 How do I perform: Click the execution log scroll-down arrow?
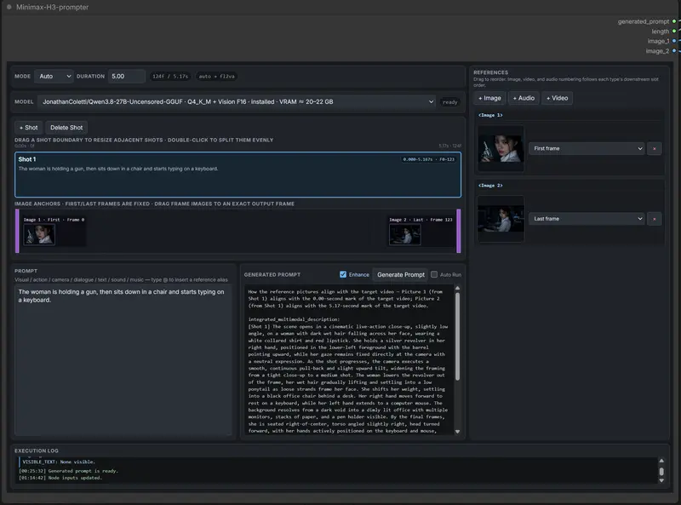click(661, 480)
